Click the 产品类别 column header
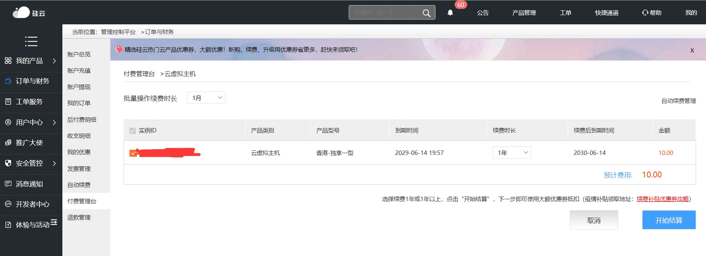Image resolution: width=706 pixels, height=256 pixels. pyautogui.click(x=262, y=130)
